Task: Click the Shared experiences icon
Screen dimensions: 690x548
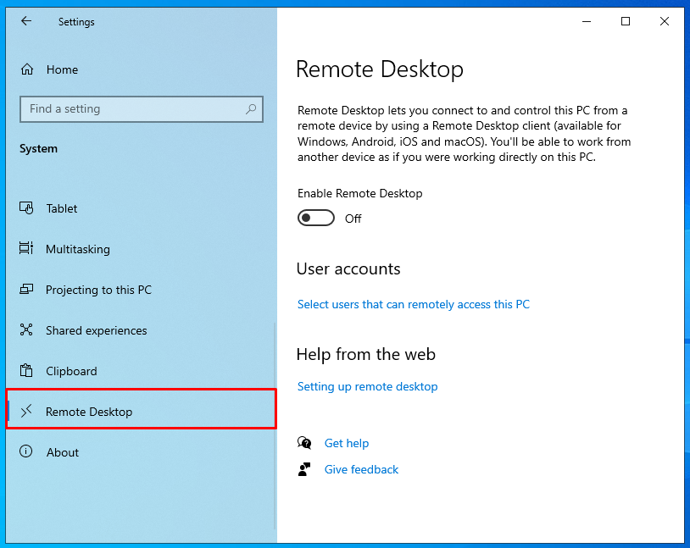Action: coord(26,329)
